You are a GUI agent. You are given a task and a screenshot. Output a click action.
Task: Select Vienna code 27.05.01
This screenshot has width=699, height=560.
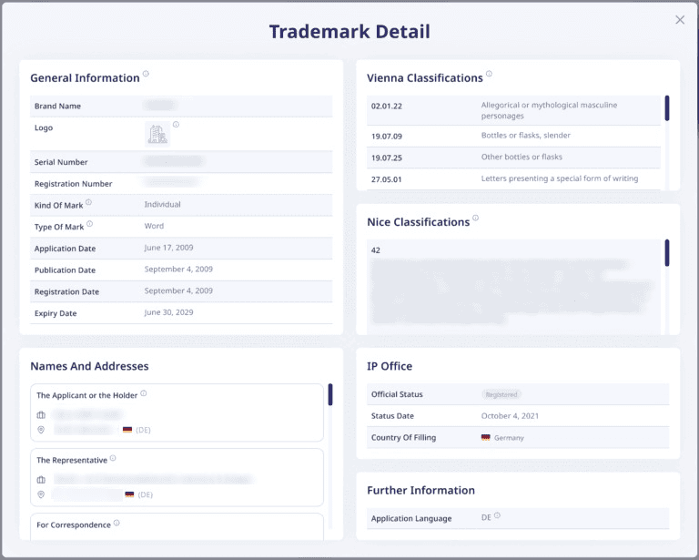pyautogui.click(x=387, y=179)
